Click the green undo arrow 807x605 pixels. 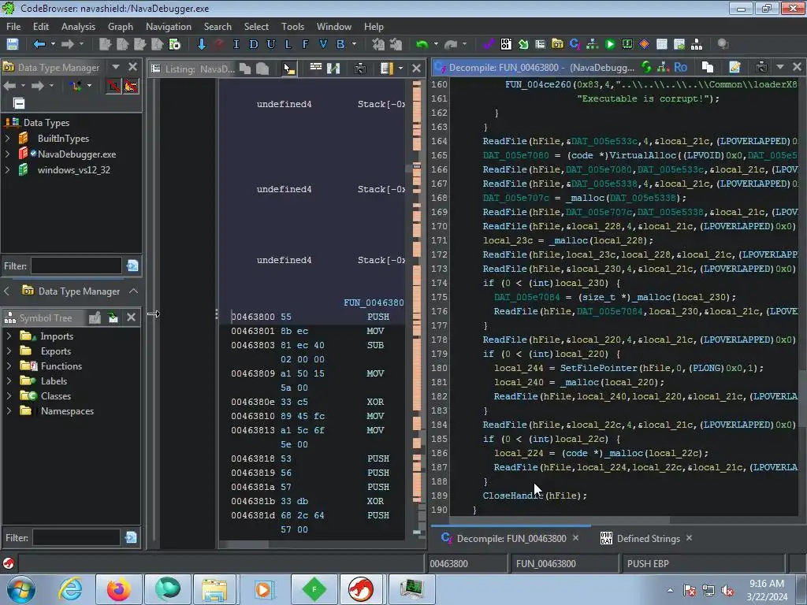[422, 44]
